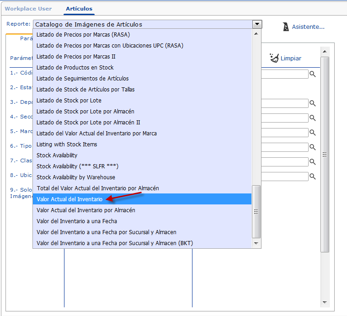The height and width of the screenshot is (316, 347).
Task: Pick Stock Availability by Warehouse option
Action: pos(76,177)
